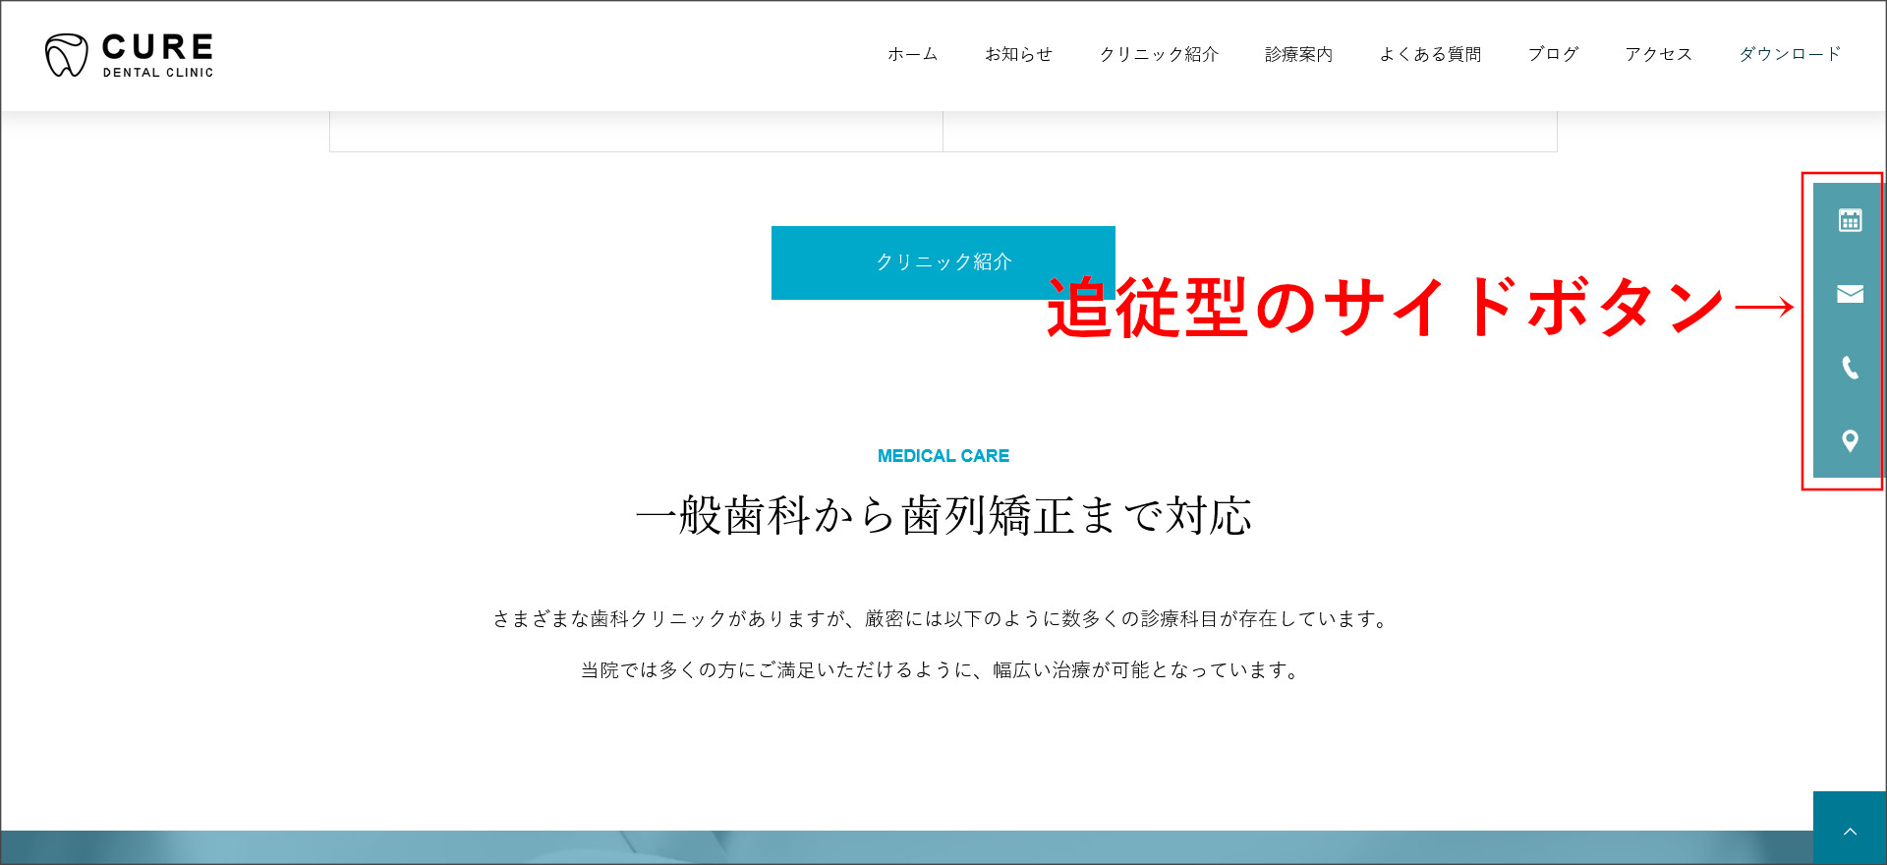Open the よくある質問 menu link
Image resolution: width=1887 pixels, height=865 pixels.
point(1430,54)
